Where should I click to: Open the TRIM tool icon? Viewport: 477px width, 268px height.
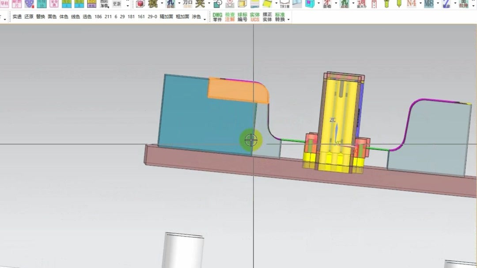coord(284,4)
